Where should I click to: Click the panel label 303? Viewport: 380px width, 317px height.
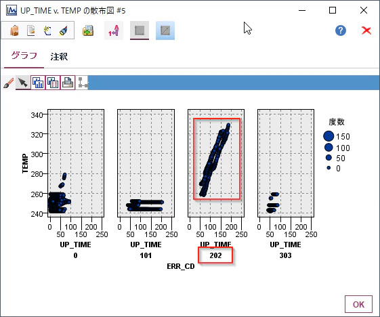pos(285,255)
